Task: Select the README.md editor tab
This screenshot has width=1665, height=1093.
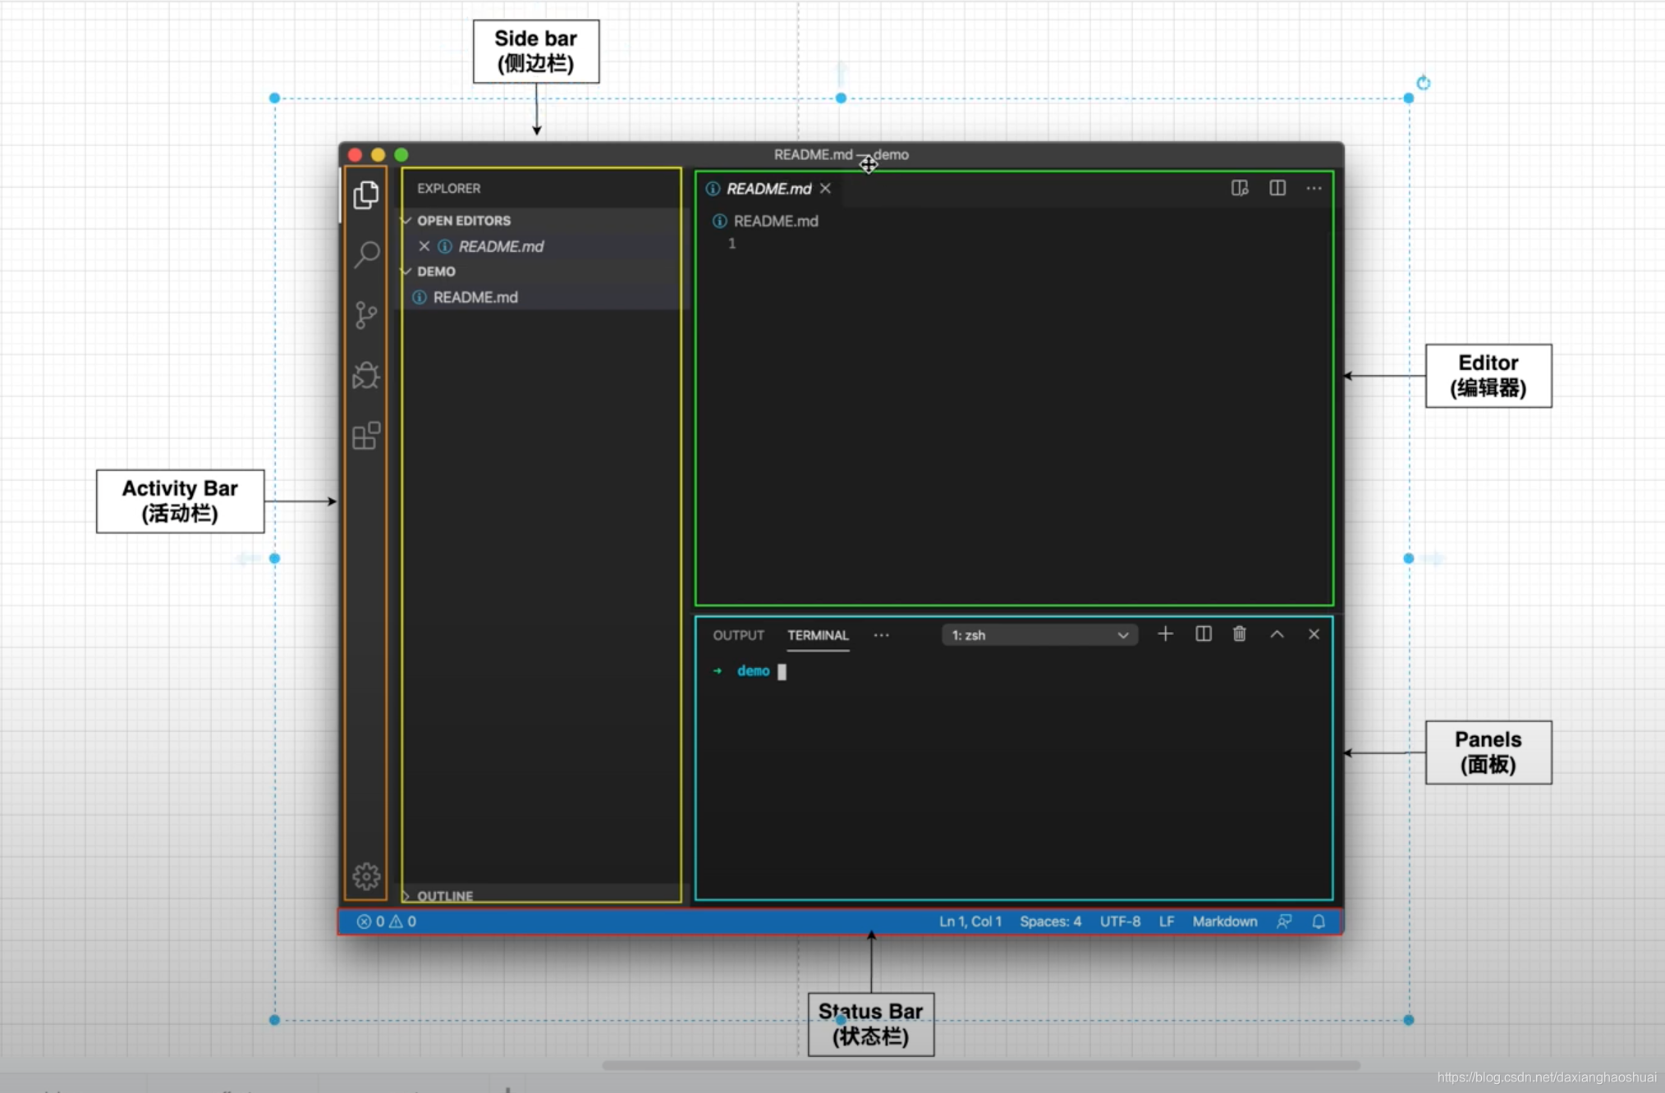Action: (x=768, y=189)
